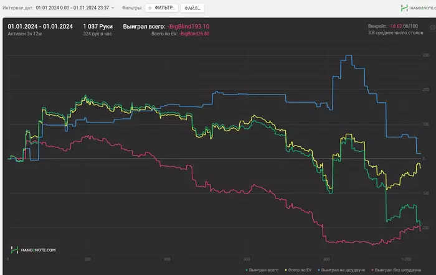Click the 1 037 Руки hand count

coord(98,26)
